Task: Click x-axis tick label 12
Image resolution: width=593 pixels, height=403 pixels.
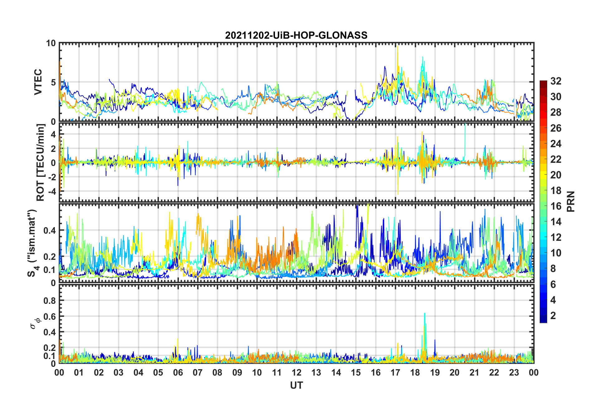Action: coord(296,372)
